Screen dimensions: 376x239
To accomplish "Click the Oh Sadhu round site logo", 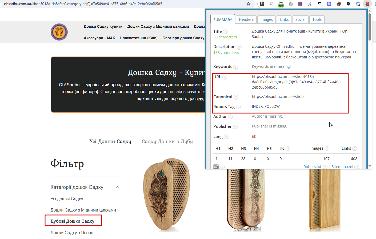I will coord(59,32).
